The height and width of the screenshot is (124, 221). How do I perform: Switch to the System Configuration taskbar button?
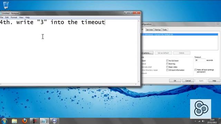[54, 121]
